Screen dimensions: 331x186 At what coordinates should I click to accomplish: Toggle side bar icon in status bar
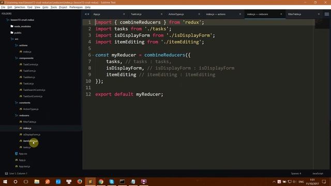point(6,174)
